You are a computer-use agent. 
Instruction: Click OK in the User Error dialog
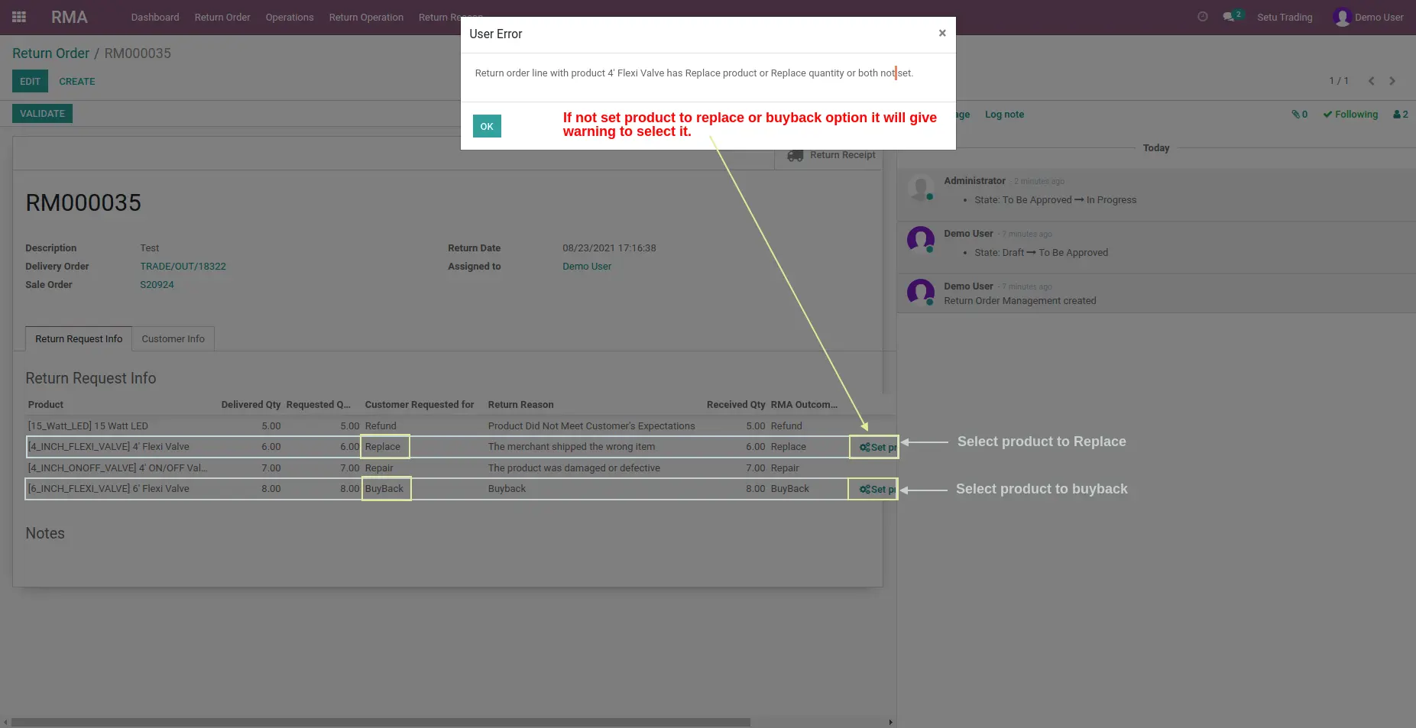(487, 126)
